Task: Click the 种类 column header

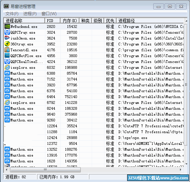Action: coord(86,21)
